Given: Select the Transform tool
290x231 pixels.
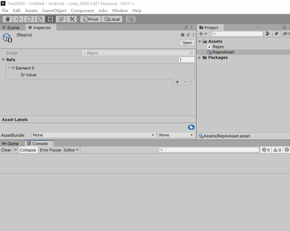Looking at the screenshot, I should [x=61, y=19].
